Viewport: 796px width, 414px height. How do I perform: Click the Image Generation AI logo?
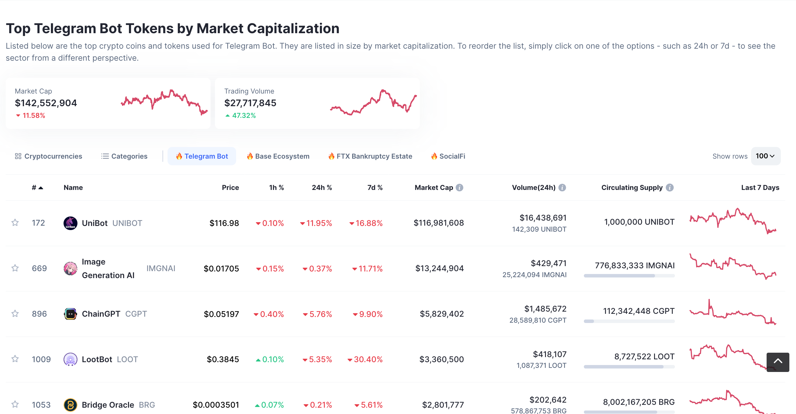[x=70, y=269]
